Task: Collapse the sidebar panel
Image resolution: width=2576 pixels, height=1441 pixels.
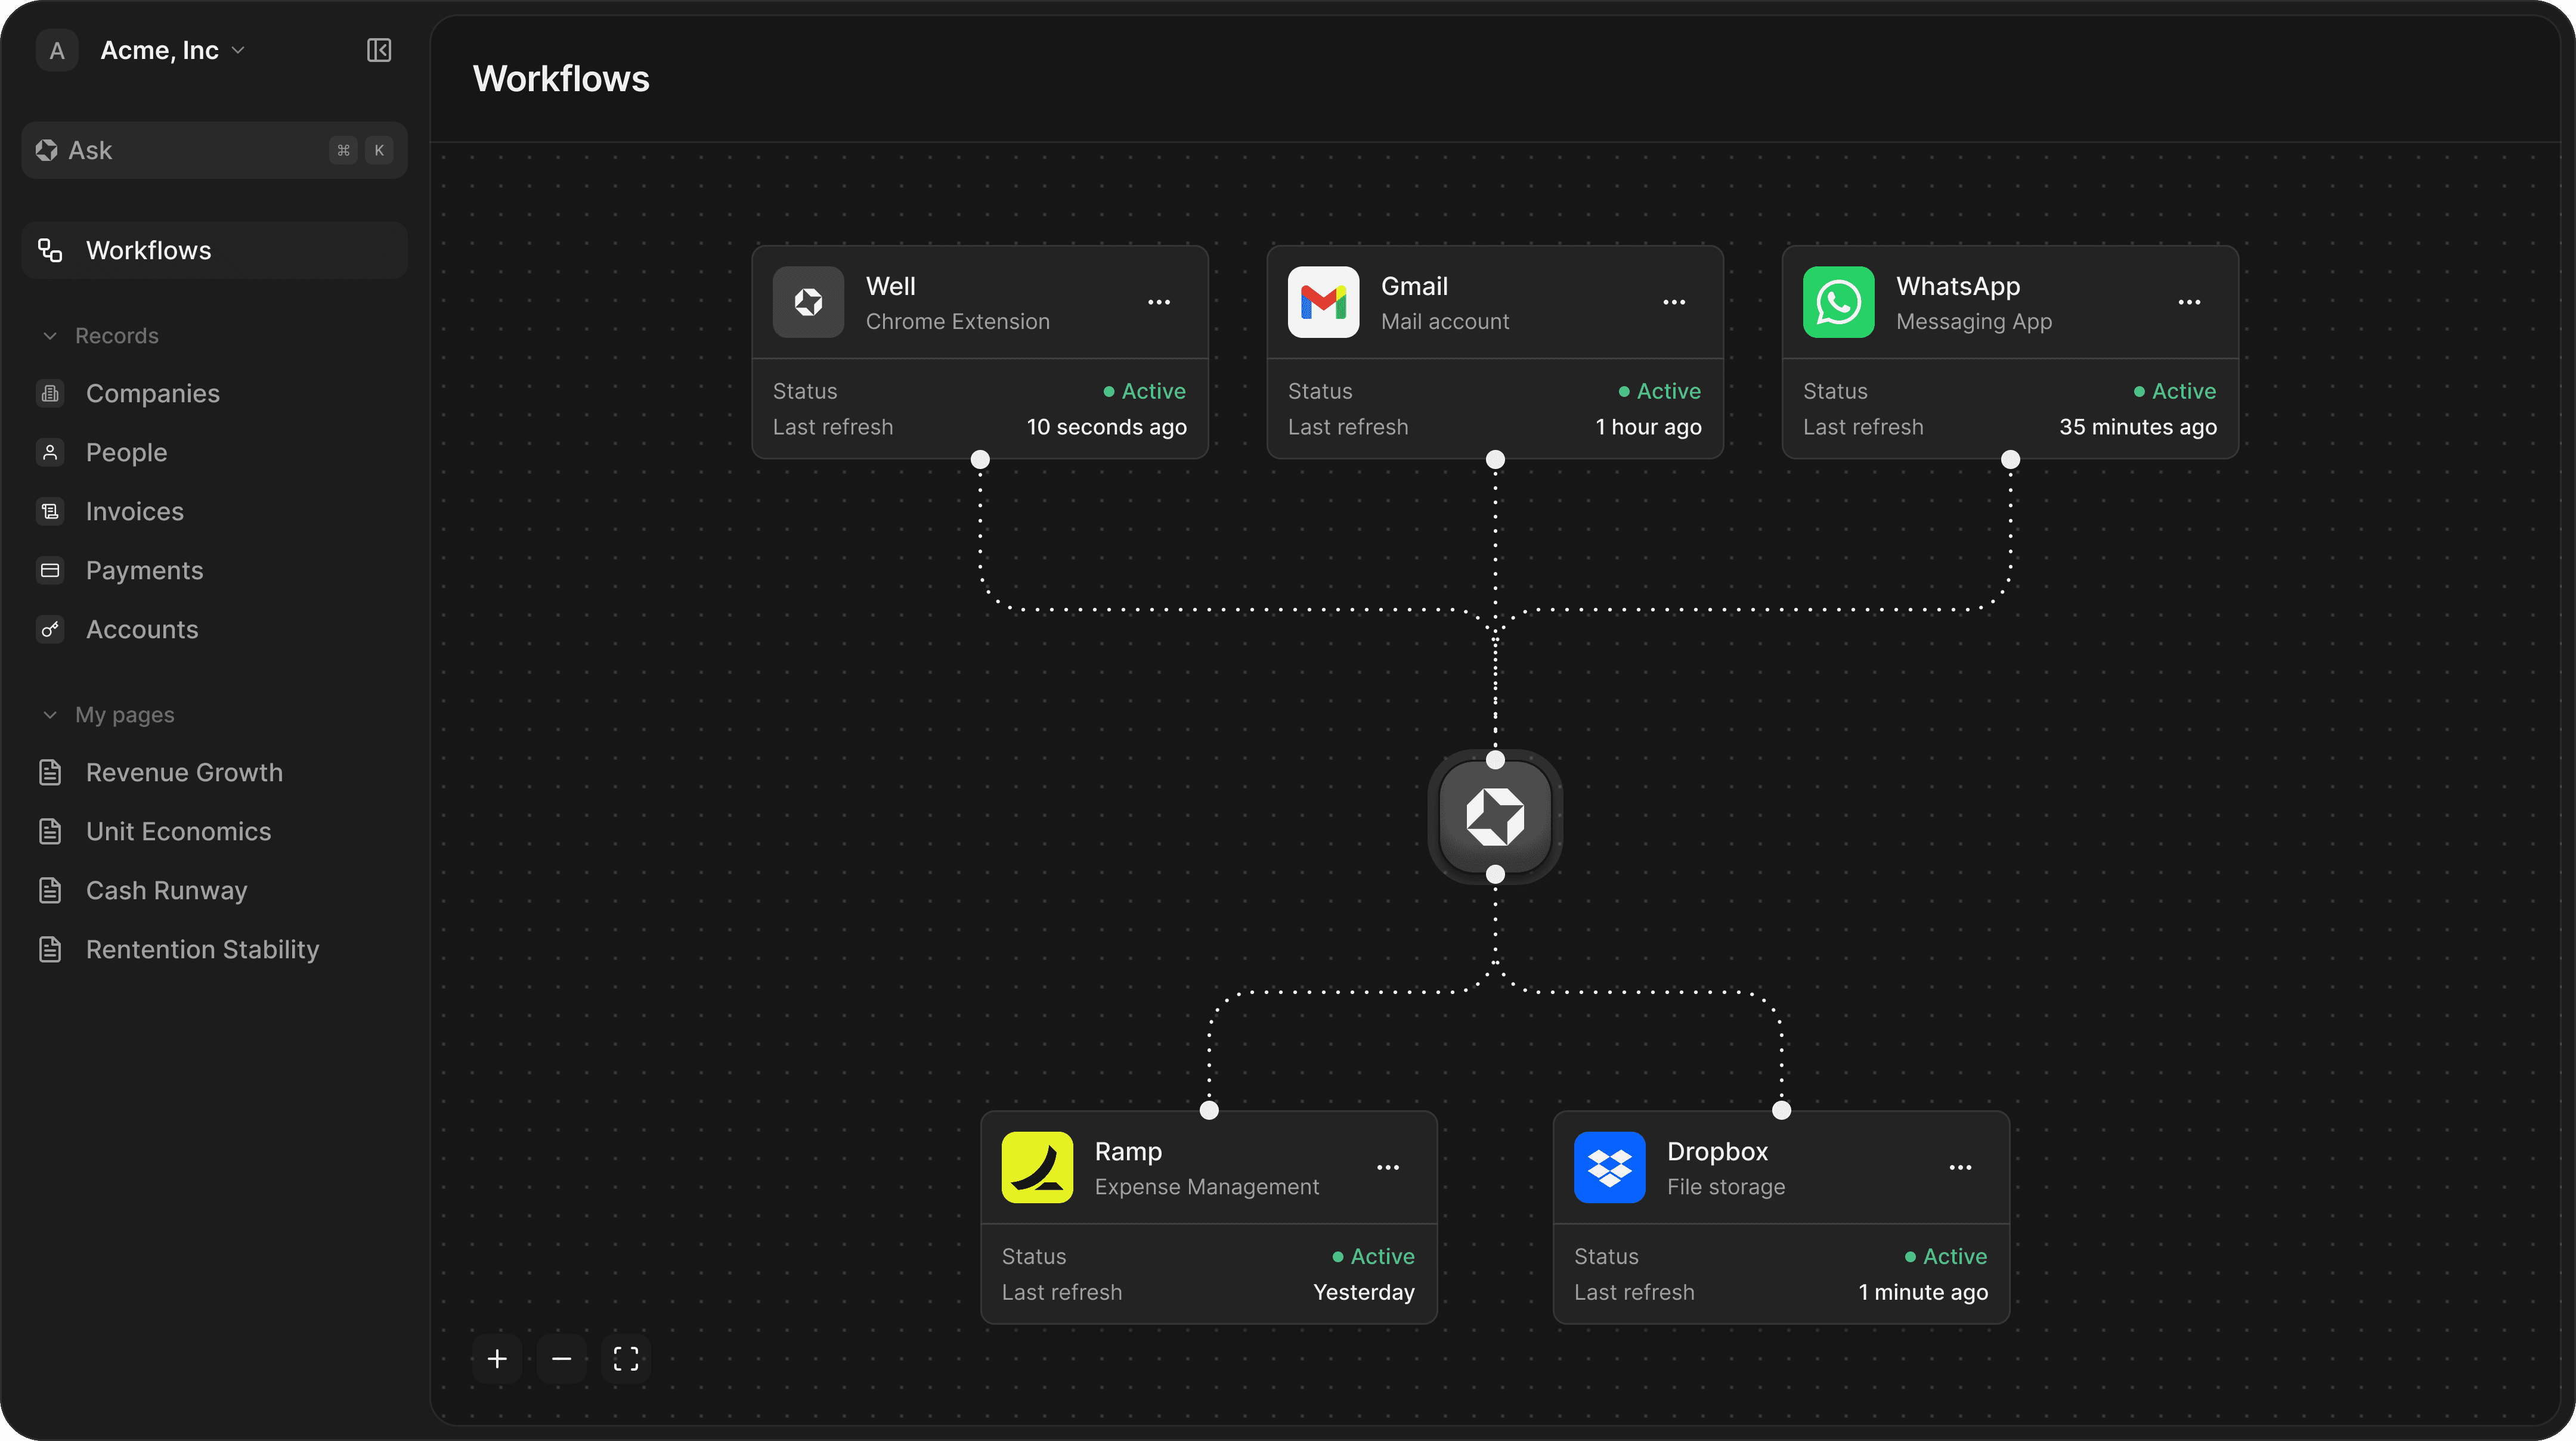Action: click(378, 50)
